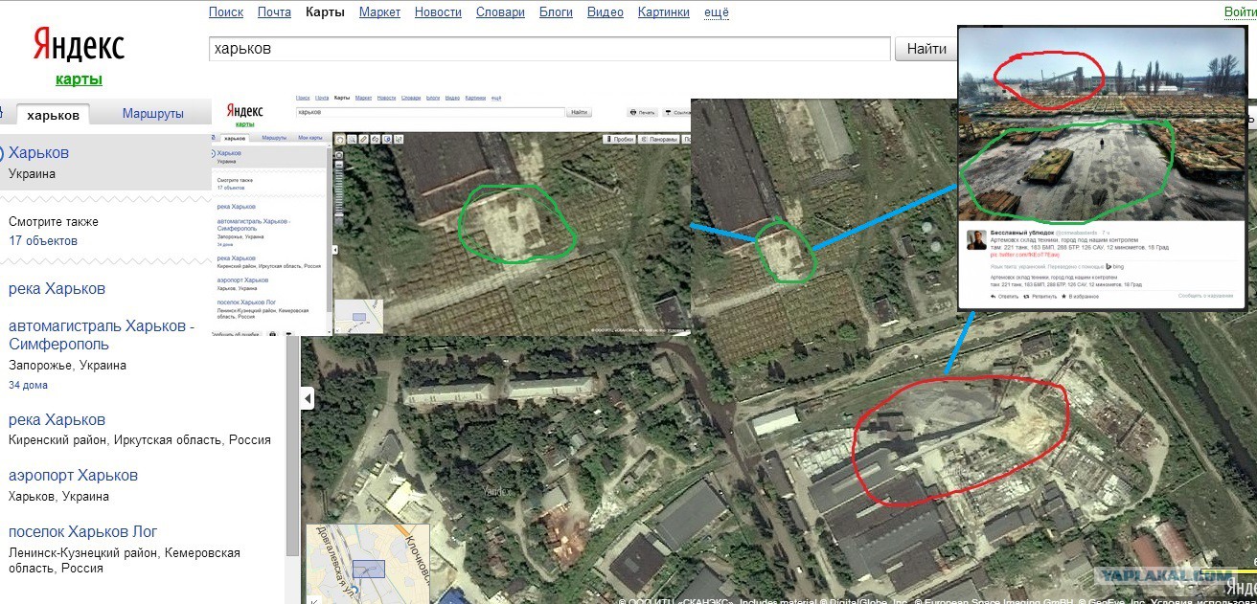Open автомагистраль Харьков - Симферополь result
Viewport: 1257px width, 604px height.
(x=102, y=335)
